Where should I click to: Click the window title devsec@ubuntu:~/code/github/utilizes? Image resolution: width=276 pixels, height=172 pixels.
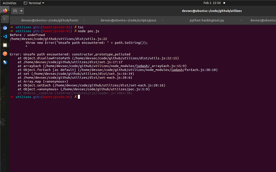(x=212, y=11)
